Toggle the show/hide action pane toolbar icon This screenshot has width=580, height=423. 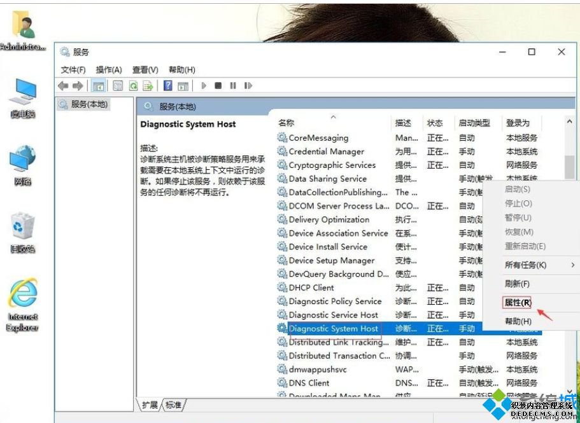[183, 86]
